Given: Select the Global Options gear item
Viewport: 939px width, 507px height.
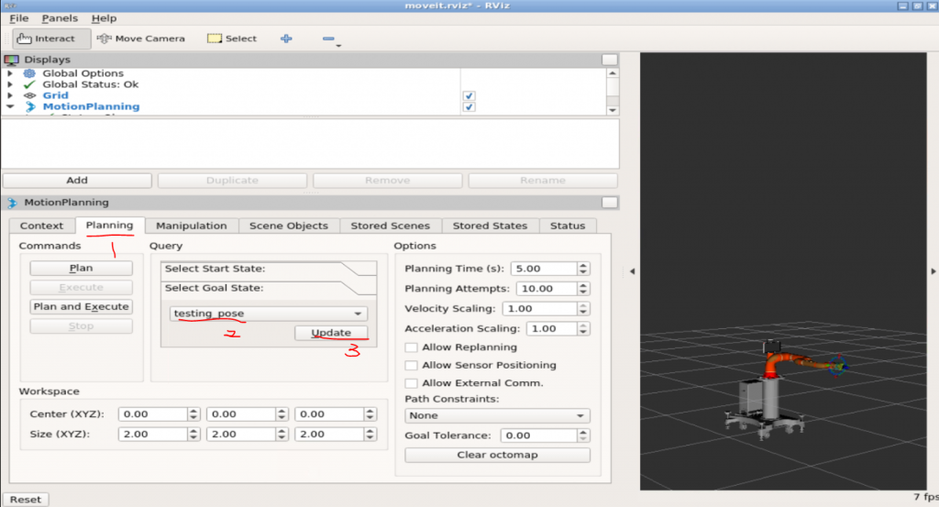Looking at the screenshot, I should tap(29, 73).
